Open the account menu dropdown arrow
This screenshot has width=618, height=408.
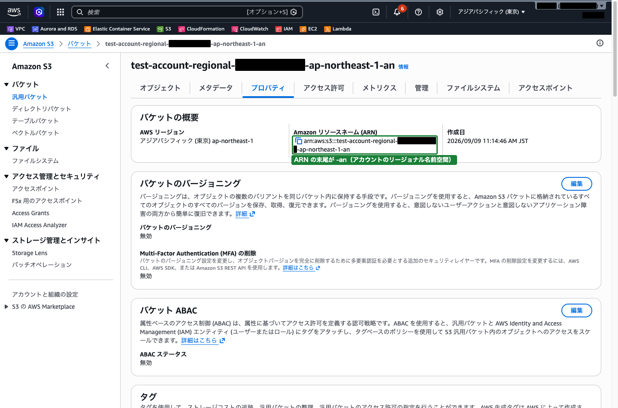pyautogui.click(x=602, y=6)
